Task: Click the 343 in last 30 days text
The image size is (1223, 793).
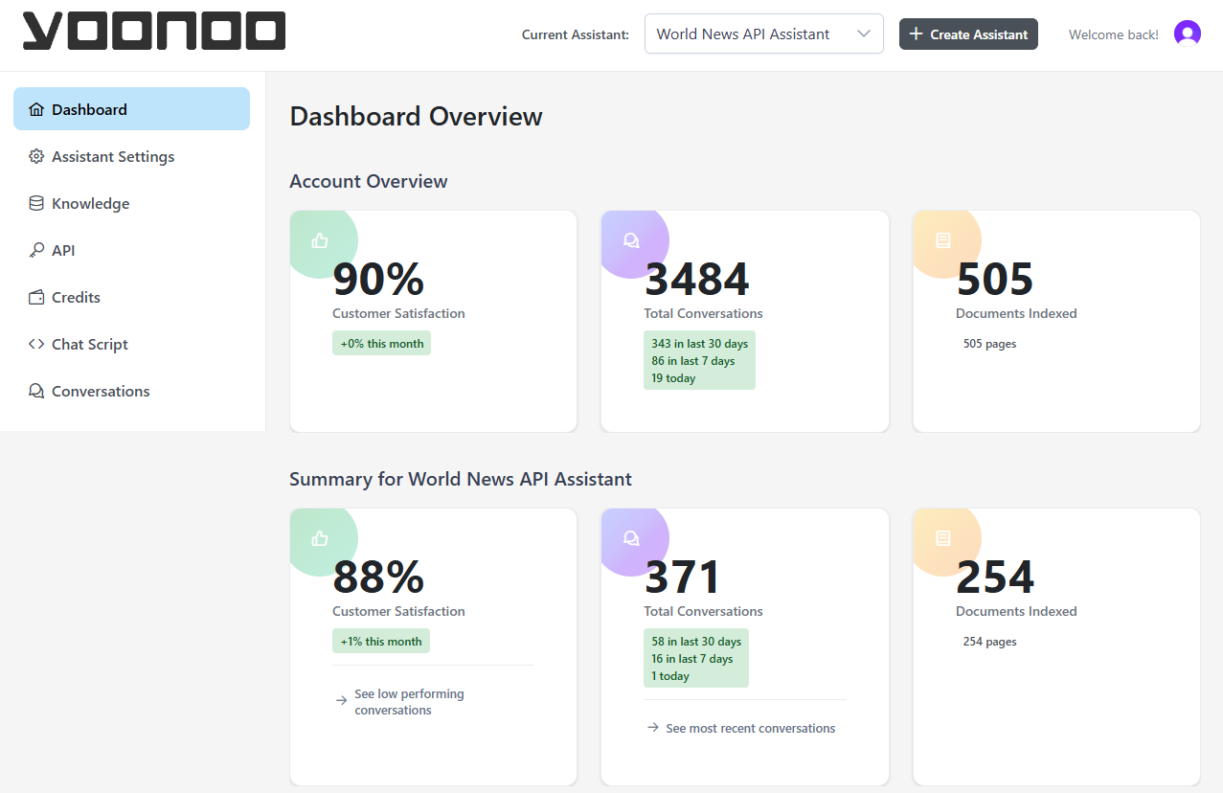Action: (x=699, y=344)
